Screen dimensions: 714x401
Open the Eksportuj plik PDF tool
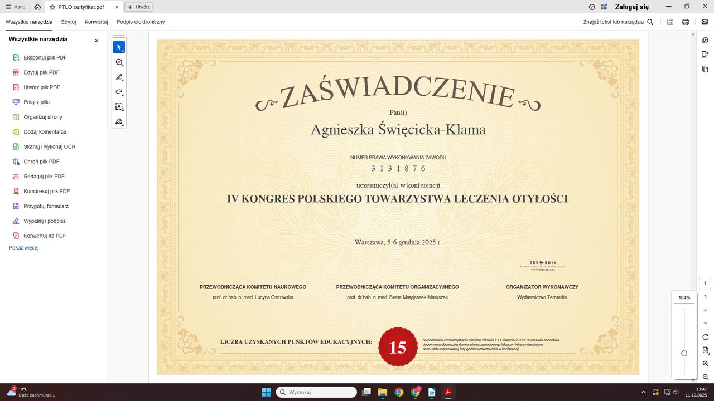[x=45, y=57]
